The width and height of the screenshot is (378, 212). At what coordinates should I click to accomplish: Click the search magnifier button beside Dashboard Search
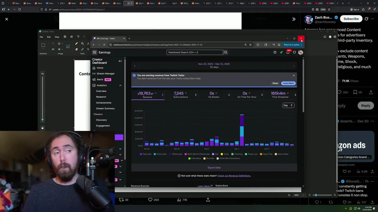tap(225, 52)
